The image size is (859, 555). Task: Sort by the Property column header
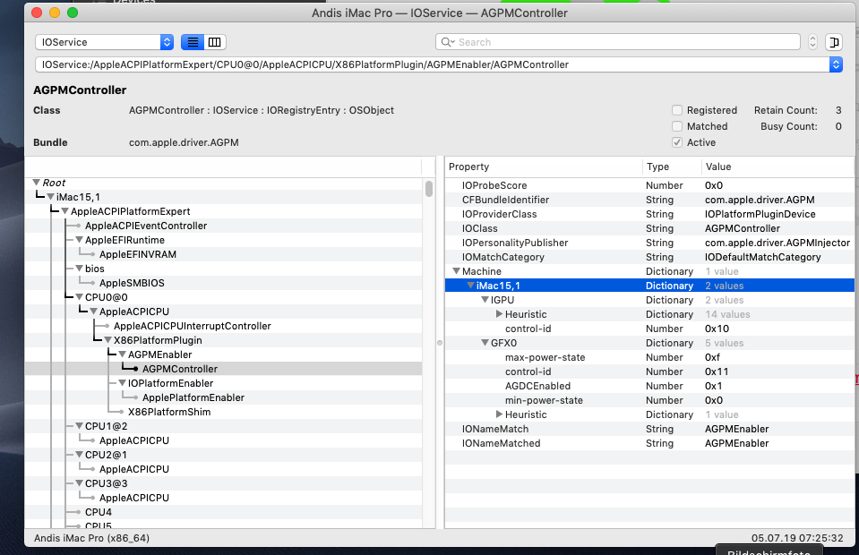click(543, 166)
